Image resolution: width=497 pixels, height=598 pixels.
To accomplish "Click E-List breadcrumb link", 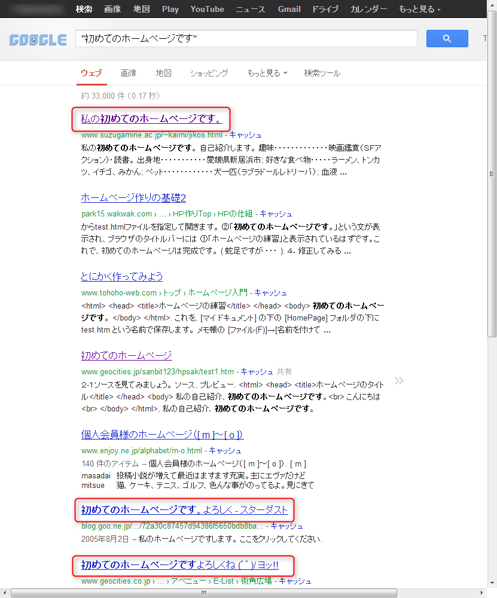I will [x=223, y=581].
